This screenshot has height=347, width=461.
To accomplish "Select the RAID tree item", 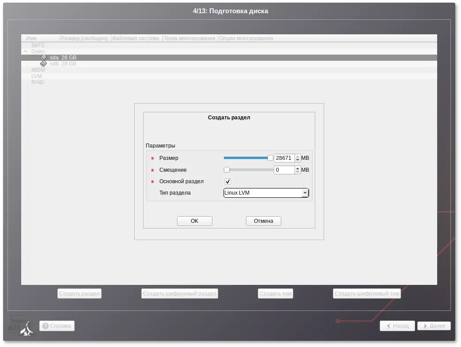I will (x=38, y=82).
